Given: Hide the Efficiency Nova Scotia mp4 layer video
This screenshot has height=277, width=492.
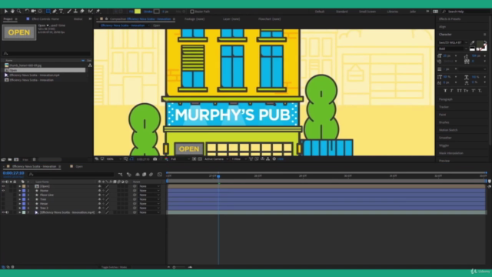Looking at the screenshot, I should click(x=3, y=212).
